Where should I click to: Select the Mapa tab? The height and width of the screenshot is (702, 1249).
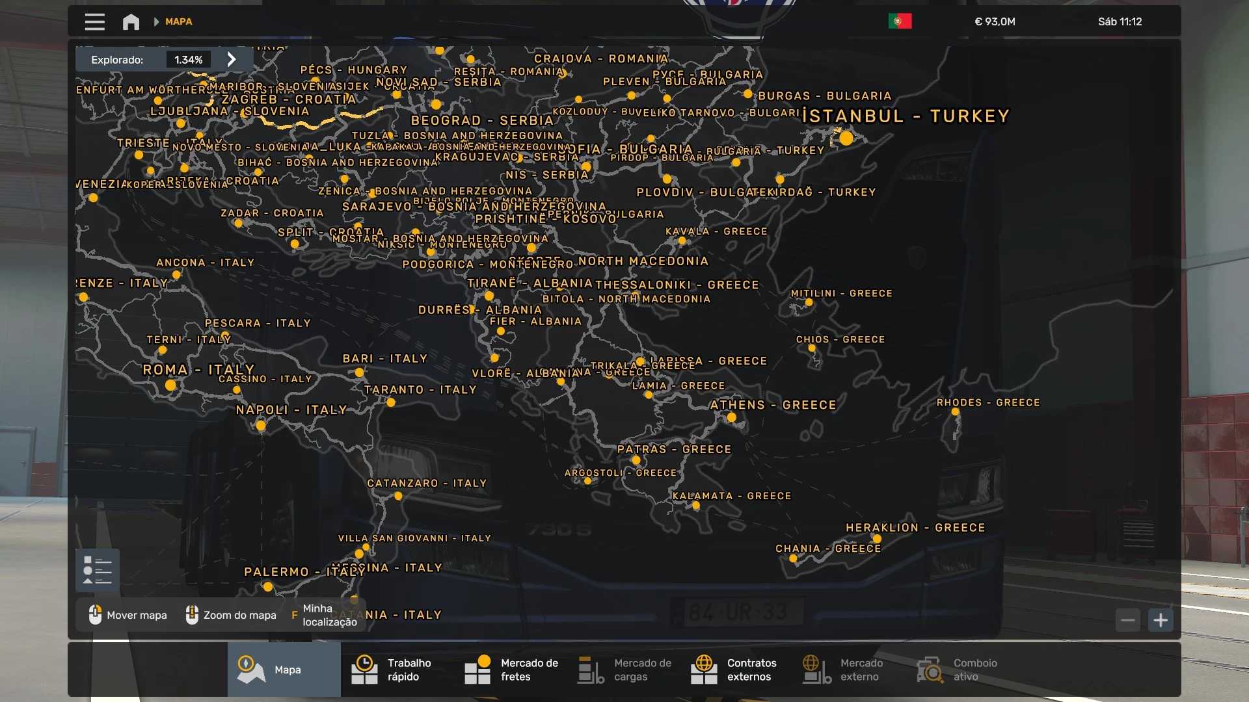tap(284, 669)
